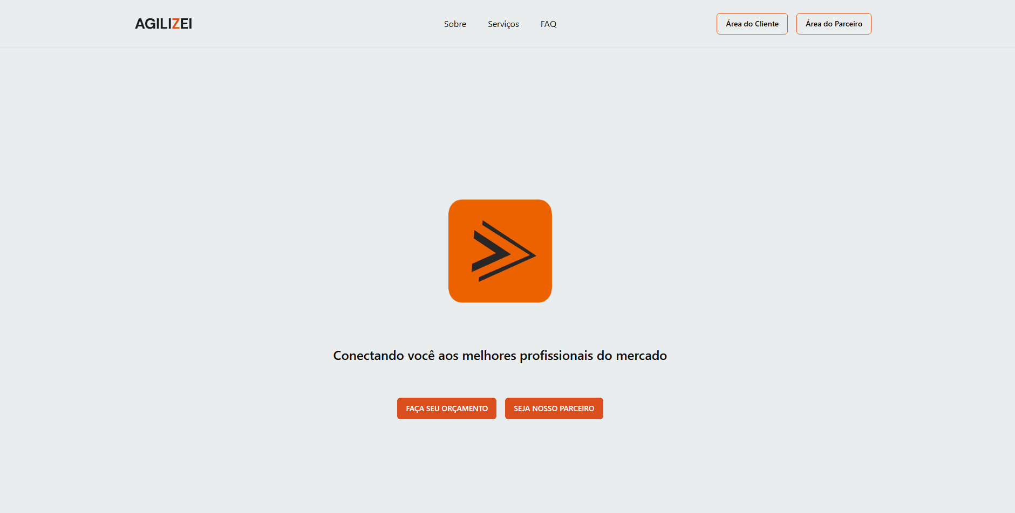Click the 'Conectando você' tagline heading
Viewport: 1015px width, 513px height.
pos(500,356)
